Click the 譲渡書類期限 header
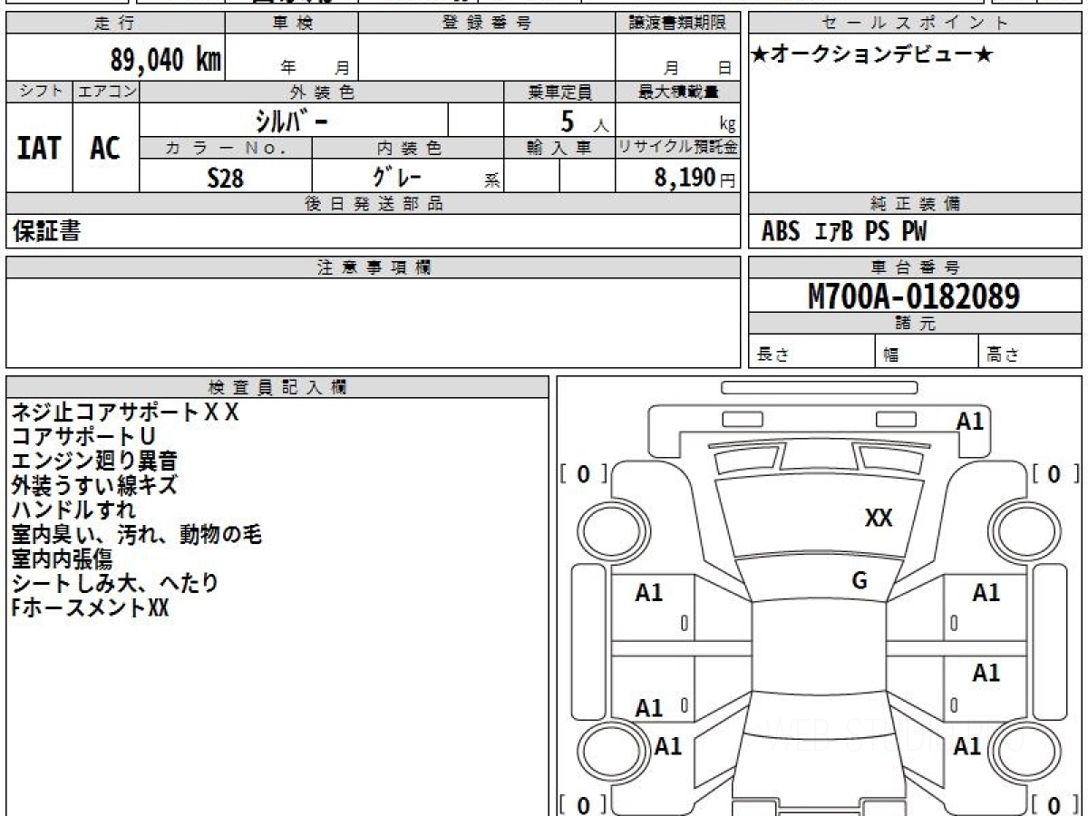1088x816 pixels. click(678, 24)
